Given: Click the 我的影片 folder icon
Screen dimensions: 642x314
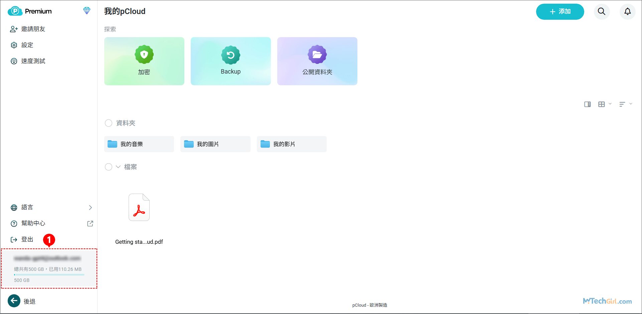Looking at the screenshot, I should pos(265,144).
